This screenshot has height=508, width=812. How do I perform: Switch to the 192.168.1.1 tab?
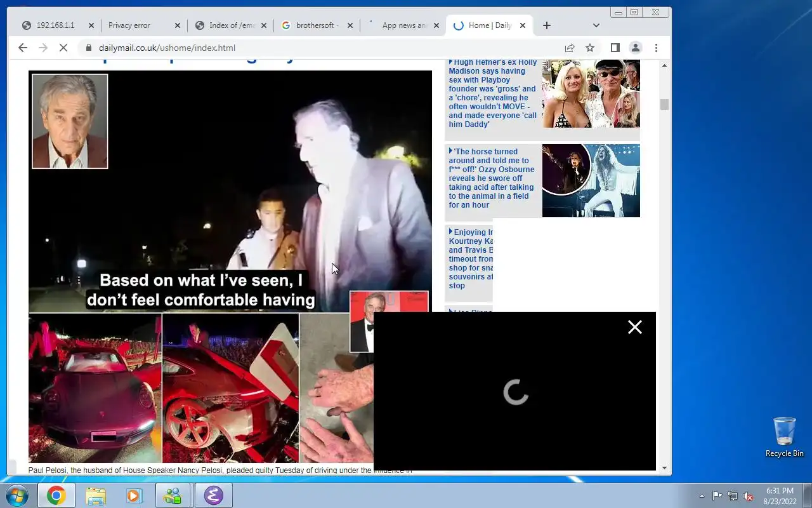(x=56, y=25)
